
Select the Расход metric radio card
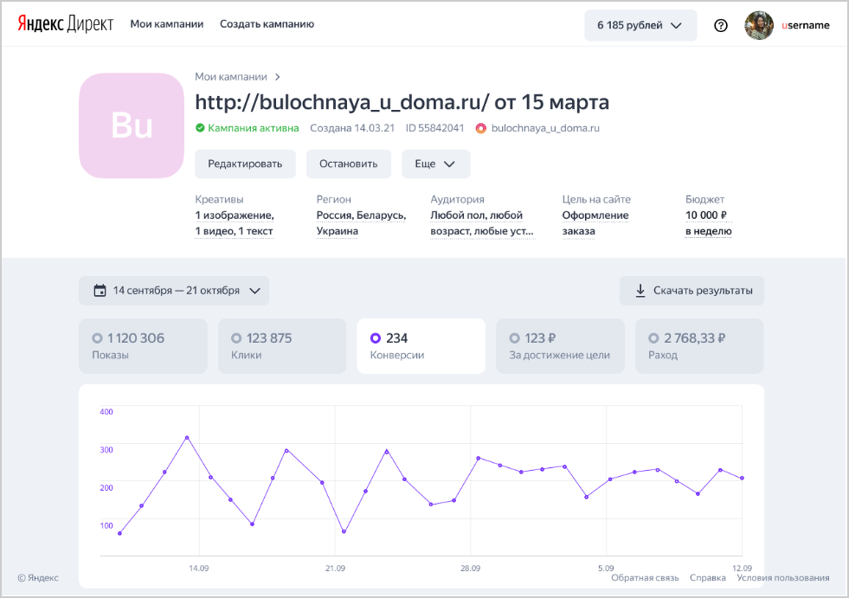[699, 345]
